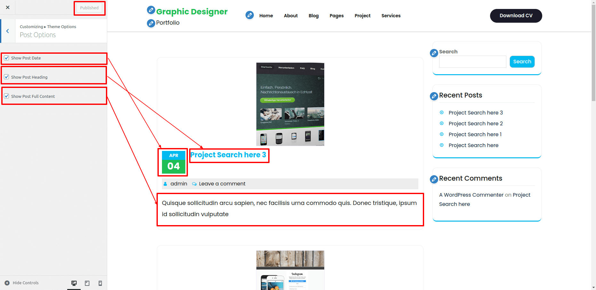This screenshot has width=596, height=290.
Task: Click inside the Search widget text field
Action: coord(472,62)
